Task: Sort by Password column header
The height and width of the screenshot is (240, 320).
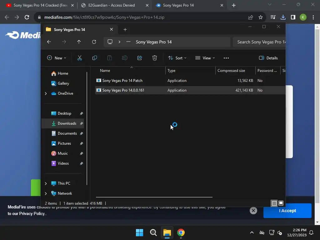Action: point(268,71)
